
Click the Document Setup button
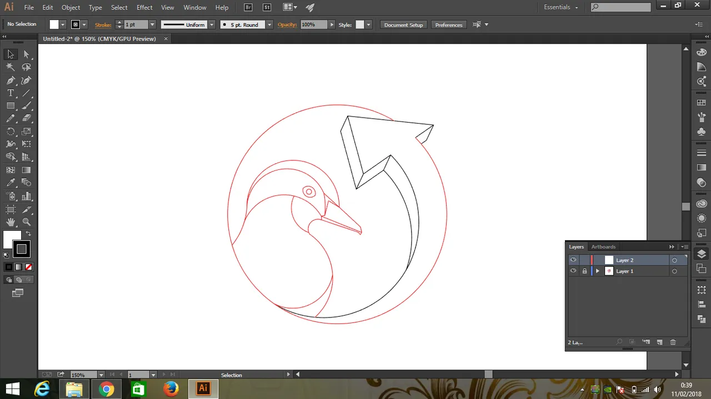[403, 24]
